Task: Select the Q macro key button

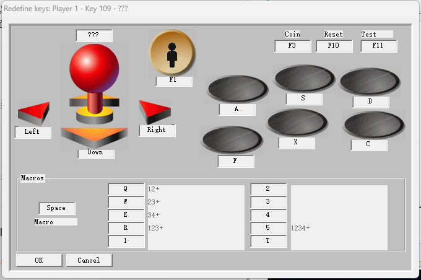Action: click(126, 189)
